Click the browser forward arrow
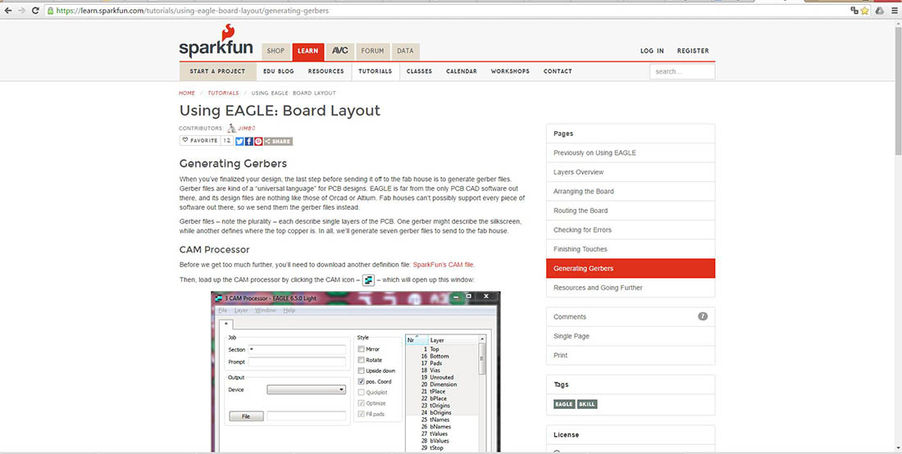The width and height of the screenshot is (902, 454). 22,11
